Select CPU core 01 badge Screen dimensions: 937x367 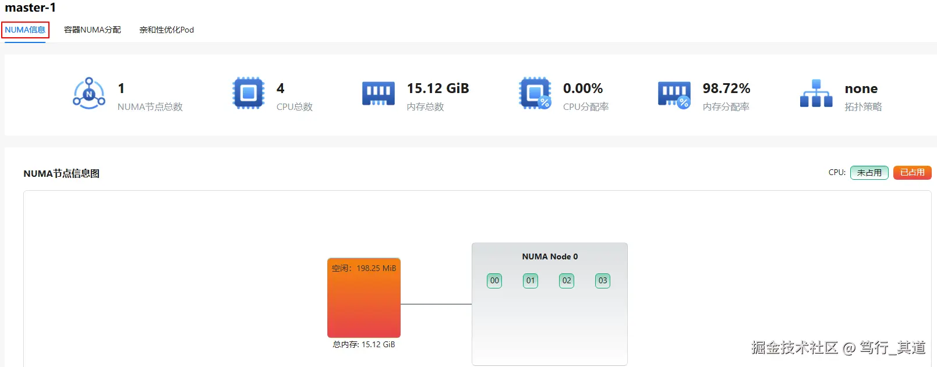[531, 281]
